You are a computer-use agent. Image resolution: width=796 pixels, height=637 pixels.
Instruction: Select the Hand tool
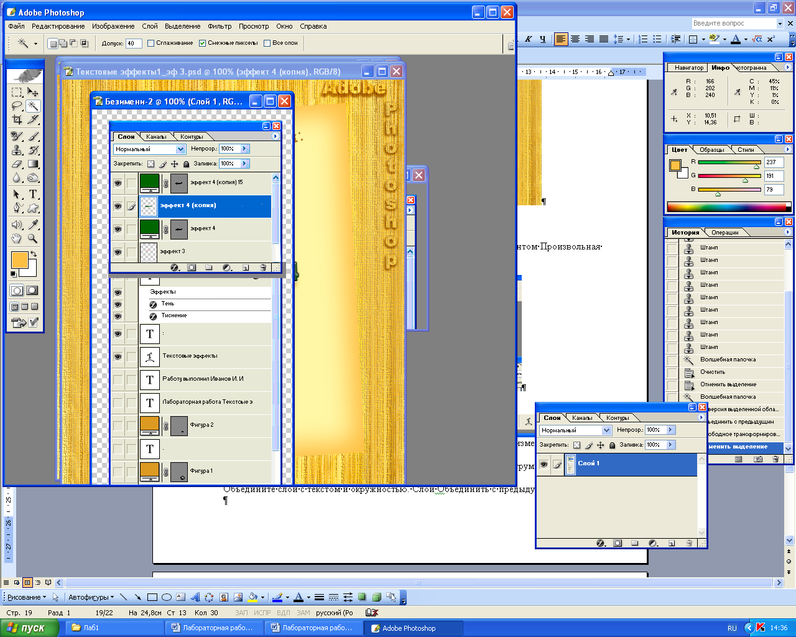coord(17,238)
